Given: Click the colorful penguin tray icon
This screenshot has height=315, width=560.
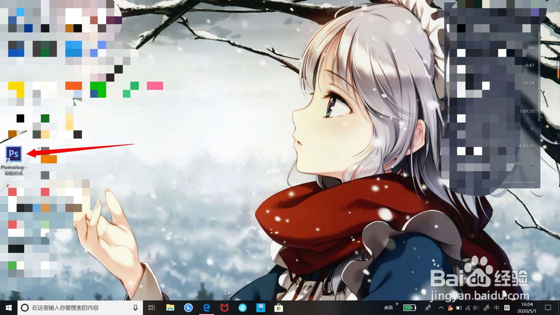Looking at the screenshot, I should tap(450, 308).
